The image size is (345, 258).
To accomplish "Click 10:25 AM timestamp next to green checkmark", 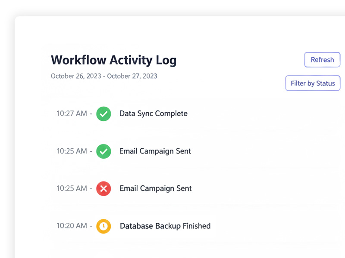I will (x=72, y=151).
